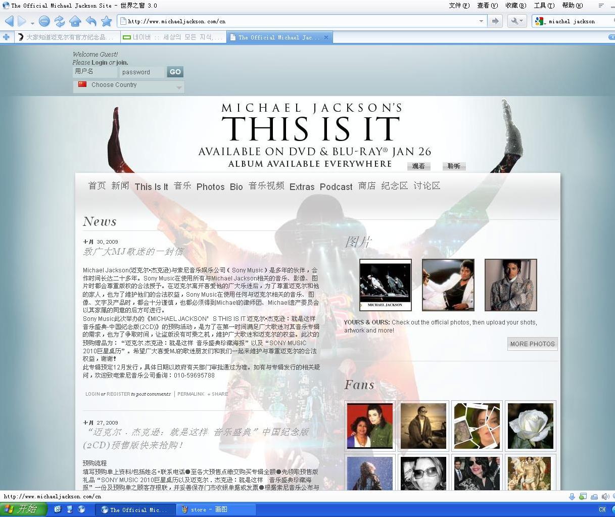
Task: Click the Back navigation arrow
Action: [9, 21]
